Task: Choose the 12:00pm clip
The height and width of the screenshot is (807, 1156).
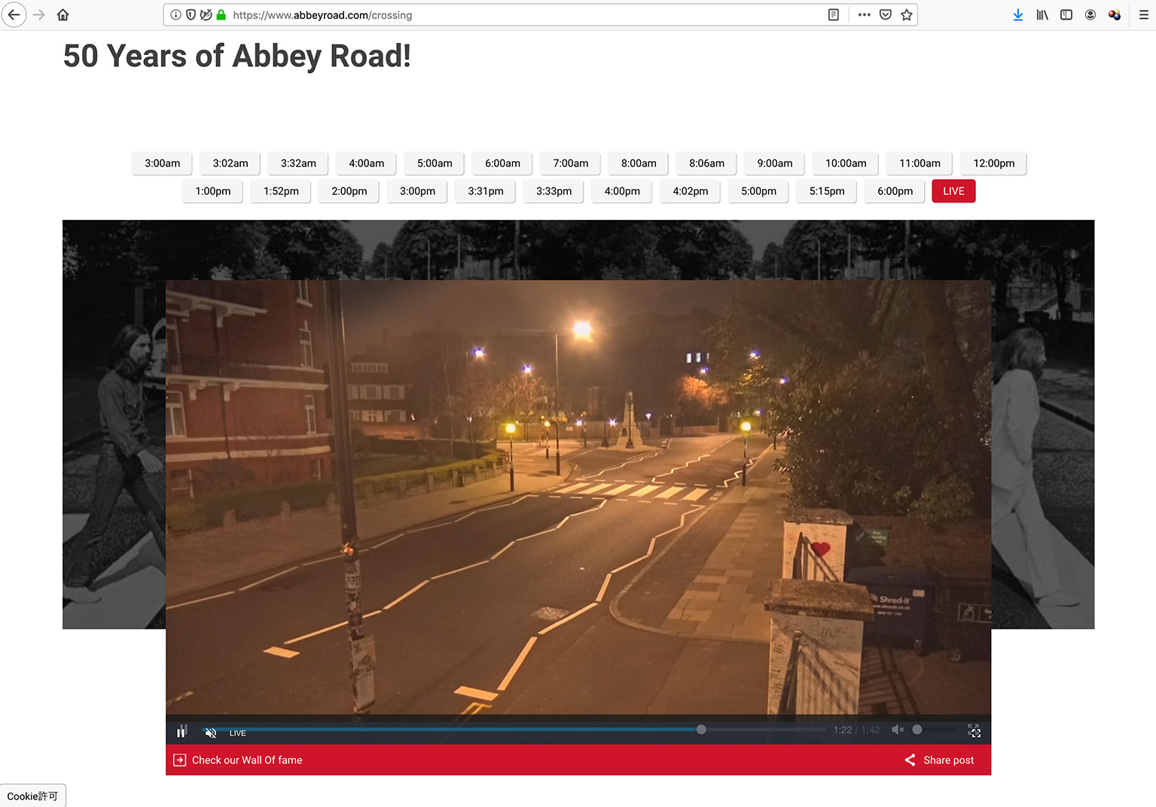Action: (993, 163)
